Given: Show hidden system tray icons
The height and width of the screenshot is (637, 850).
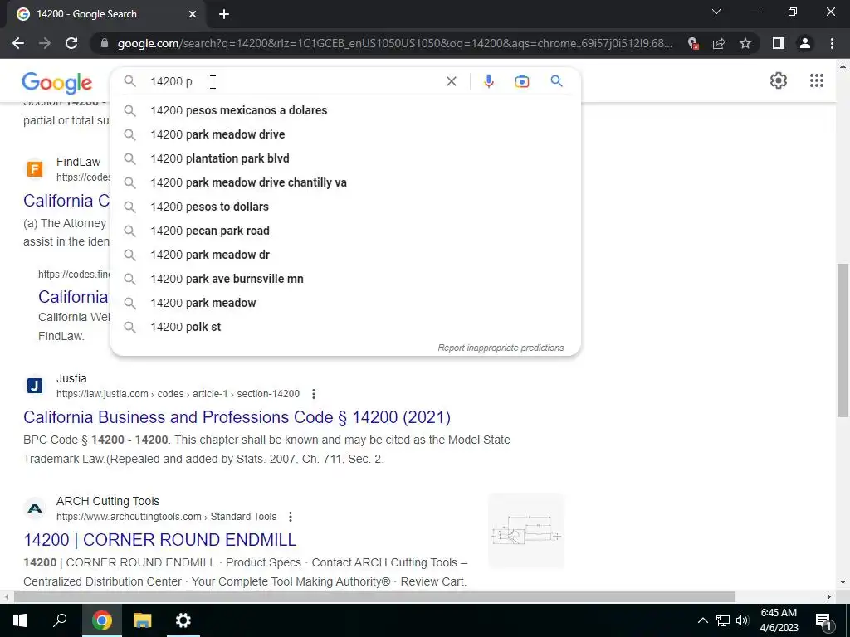Looking at the screenshot, I should coord(702,620).
